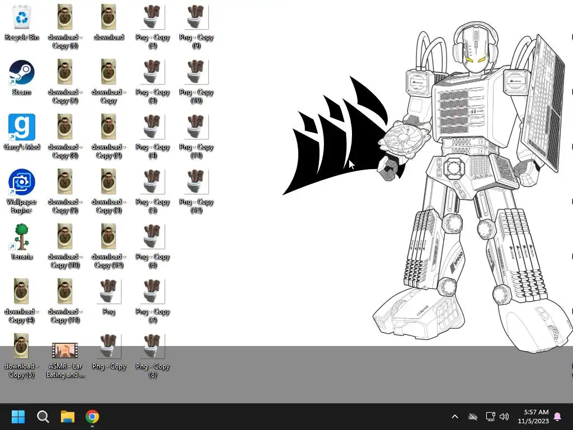Select the Png - Copy (4) file

(152, 137)
